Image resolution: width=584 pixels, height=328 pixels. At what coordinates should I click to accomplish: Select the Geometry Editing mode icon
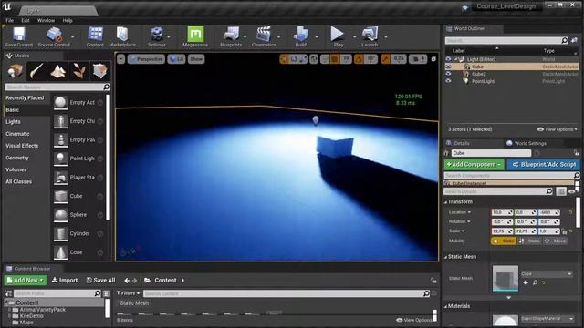[99, 71]
